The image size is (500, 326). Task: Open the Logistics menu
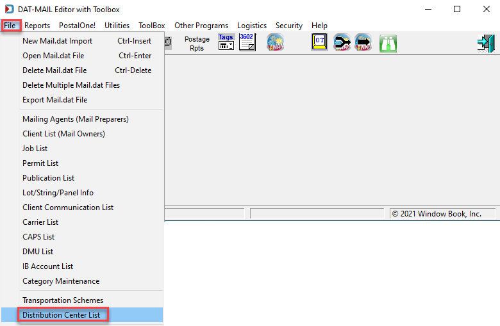coord(251,26)
